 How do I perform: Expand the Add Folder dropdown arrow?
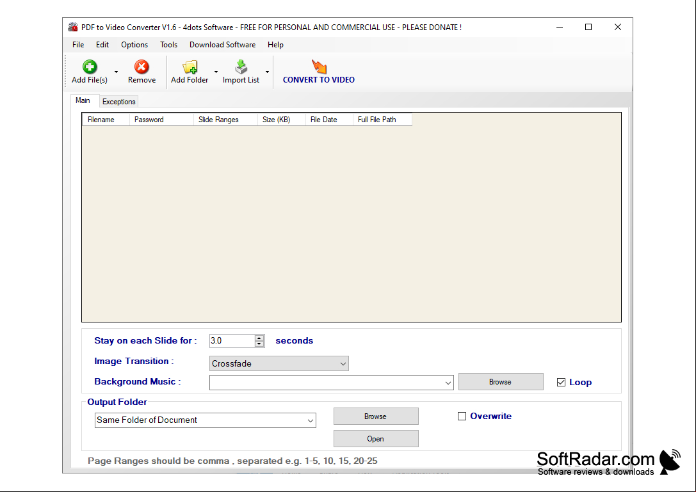click(x=216, y=72)
